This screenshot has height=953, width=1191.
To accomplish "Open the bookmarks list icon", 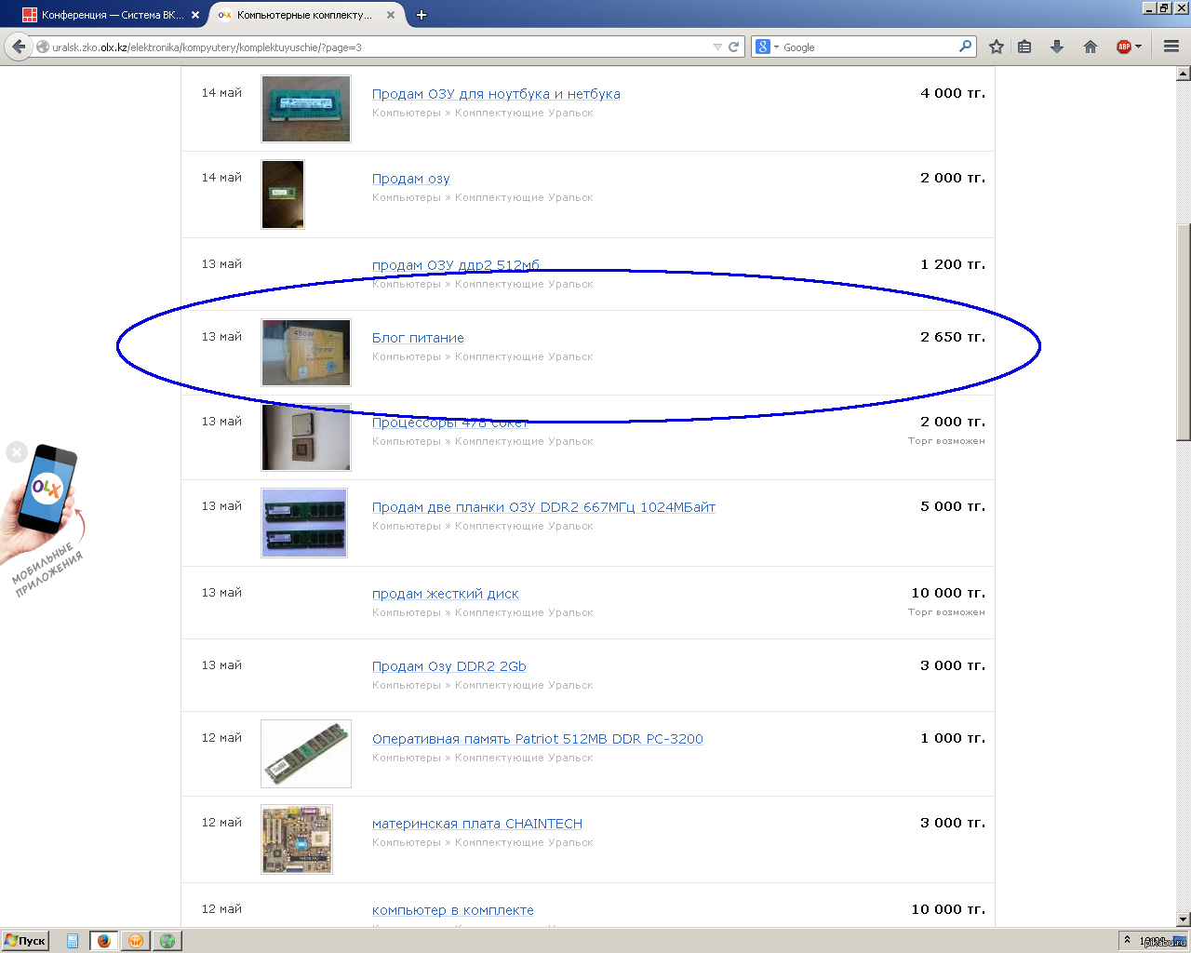I will (x=1024, y=47).
